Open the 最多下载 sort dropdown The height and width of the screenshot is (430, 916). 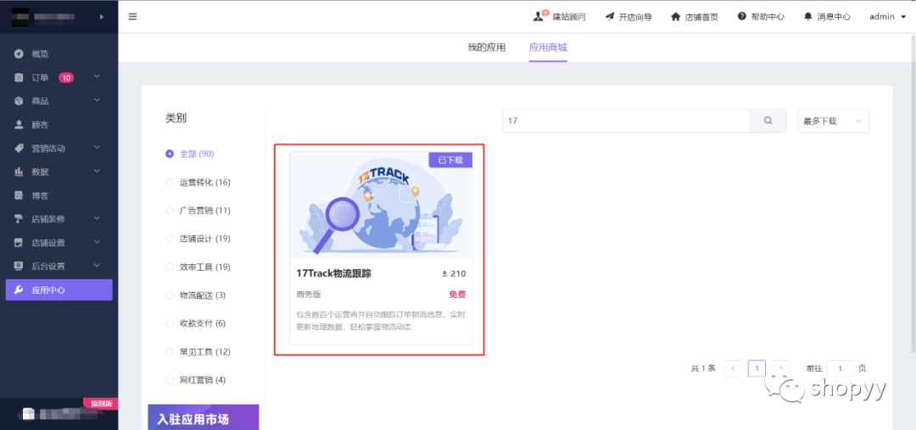833,120
